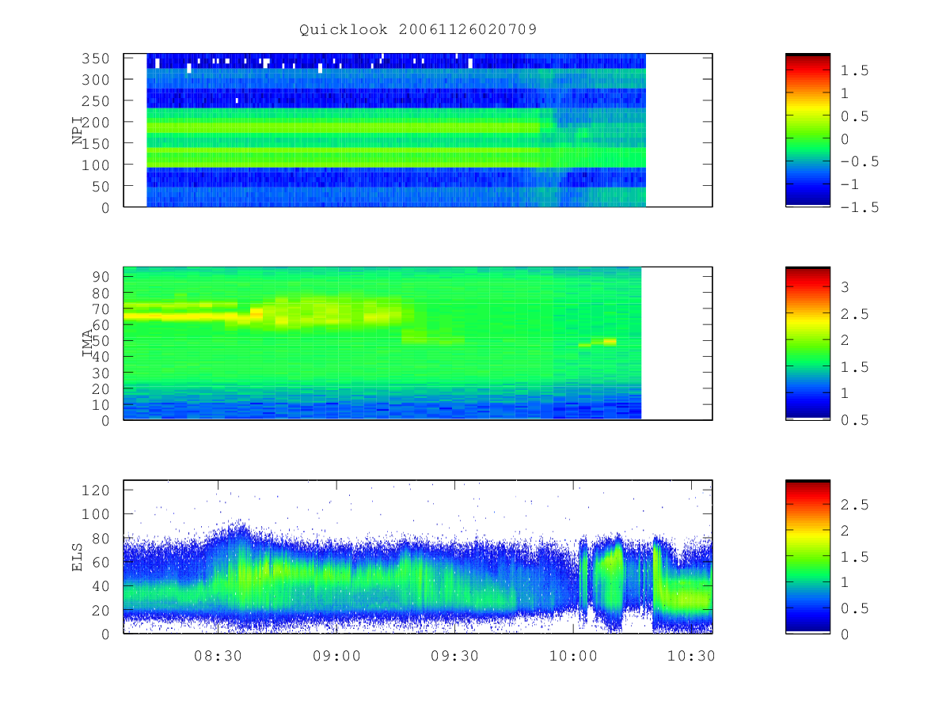Select the ELS axis label
950x712 pixels.
(x=77, y=557)
